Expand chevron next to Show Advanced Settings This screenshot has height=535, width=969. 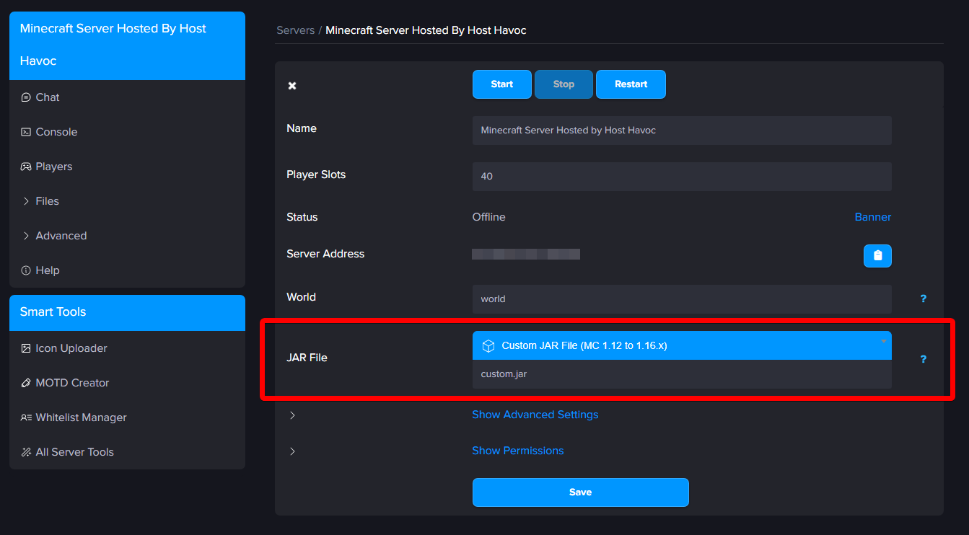[292, 415]
